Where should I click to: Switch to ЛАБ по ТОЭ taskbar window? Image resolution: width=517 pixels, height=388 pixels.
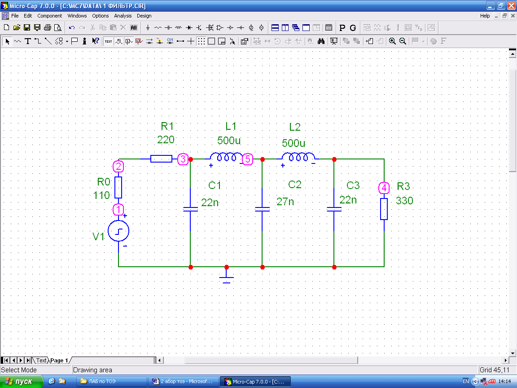(x=112, y=381)
